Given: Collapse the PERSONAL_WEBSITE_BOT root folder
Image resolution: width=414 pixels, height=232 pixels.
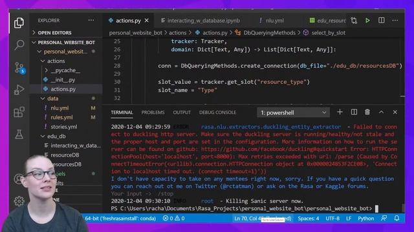Looking at the screenshot, I should tap(66, 43).
